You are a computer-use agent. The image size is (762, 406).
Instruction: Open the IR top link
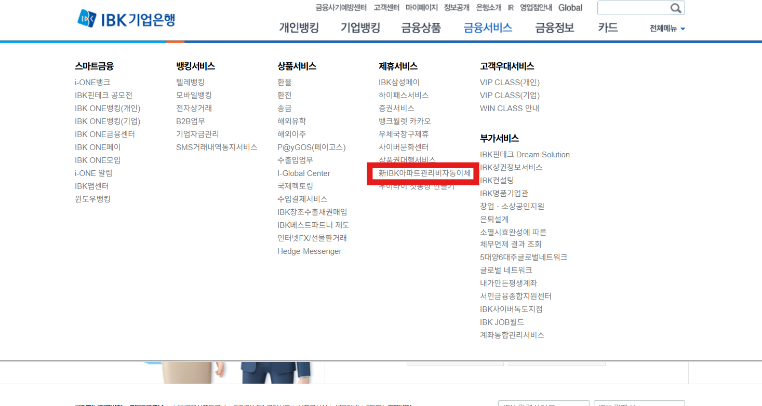pyautogui.click(x=511, y=8)
